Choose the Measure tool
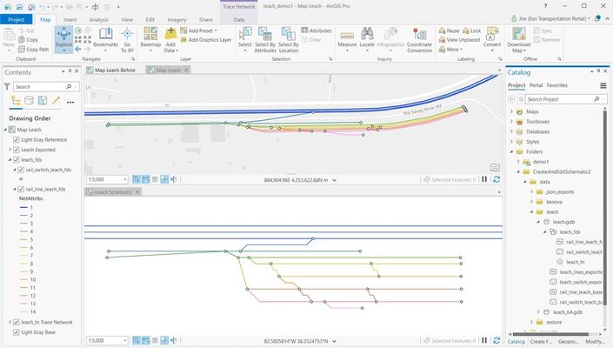Image resolution: width=613 pixels, height=348 pixels. 347,39
